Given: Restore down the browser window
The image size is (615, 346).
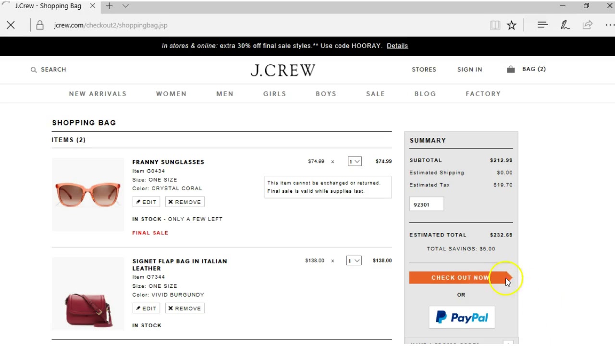Looking at the screenshot, I should (x=586, y=6).
